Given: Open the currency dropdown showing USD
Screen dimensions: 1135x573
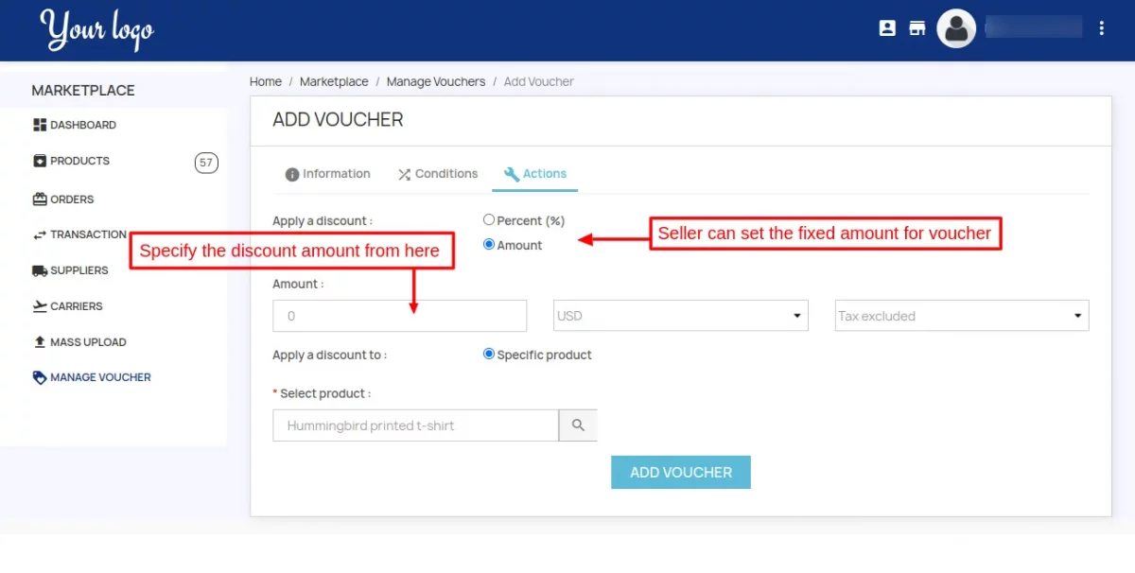Looking at the screenshot, I should point(680,315).
